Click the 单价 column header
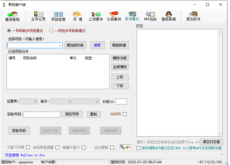 73,58
